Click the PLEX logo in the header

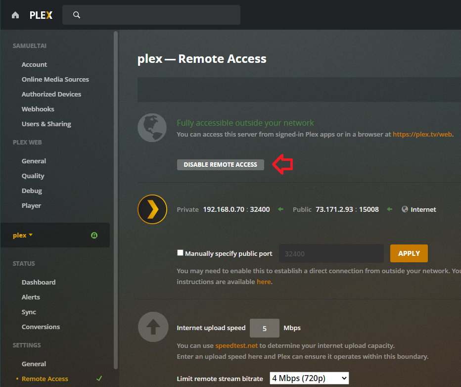point(41,15)
